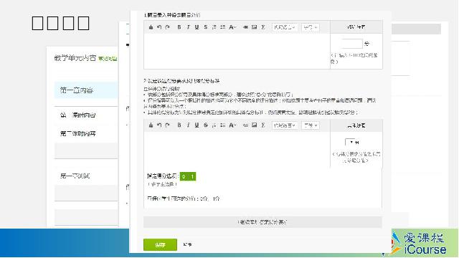Click the gray add scoring criterion bar
Viewport: 459px width, 258px height.
click(262, 222)
